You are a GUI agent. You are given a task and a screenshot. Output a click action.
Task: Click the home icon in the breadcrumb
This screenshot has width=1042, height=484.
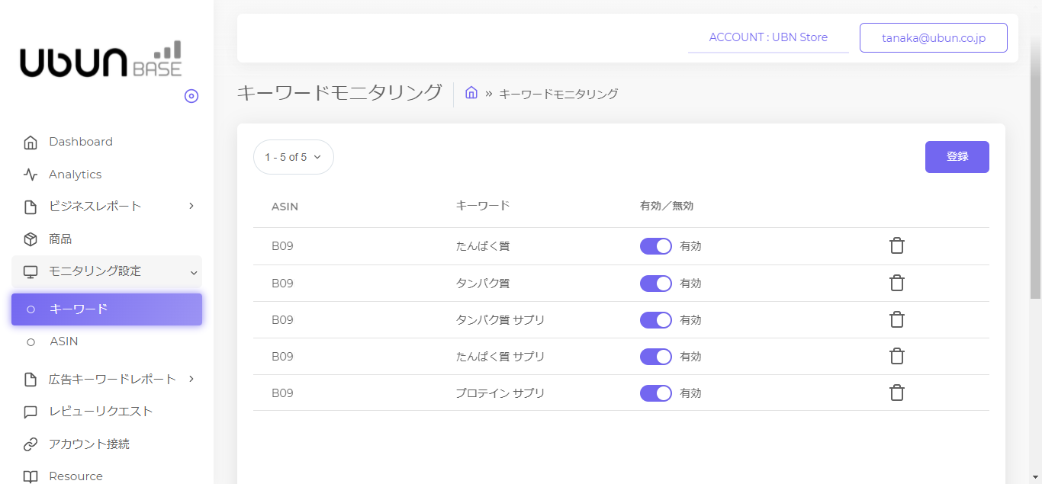471,93
